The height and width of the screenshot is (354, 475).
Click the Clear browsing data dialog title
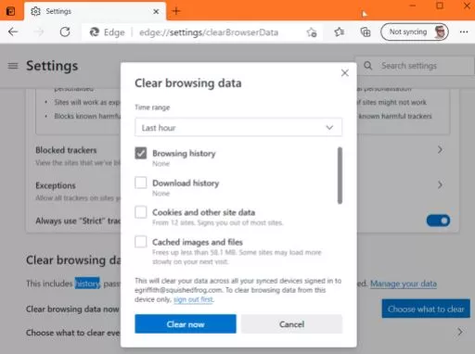tap(188, 83)
